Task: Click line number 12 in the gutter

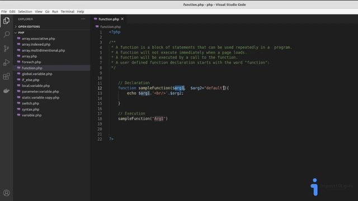Action: pos(100,88)
